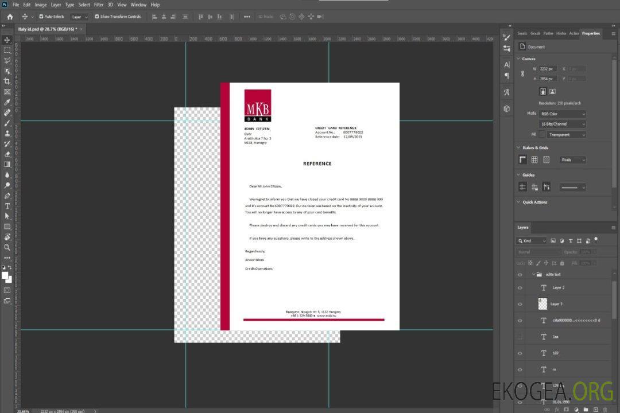This screenshot has height=413, width=620.
Task: Select the Brush tool
Action: click(7, 123)
